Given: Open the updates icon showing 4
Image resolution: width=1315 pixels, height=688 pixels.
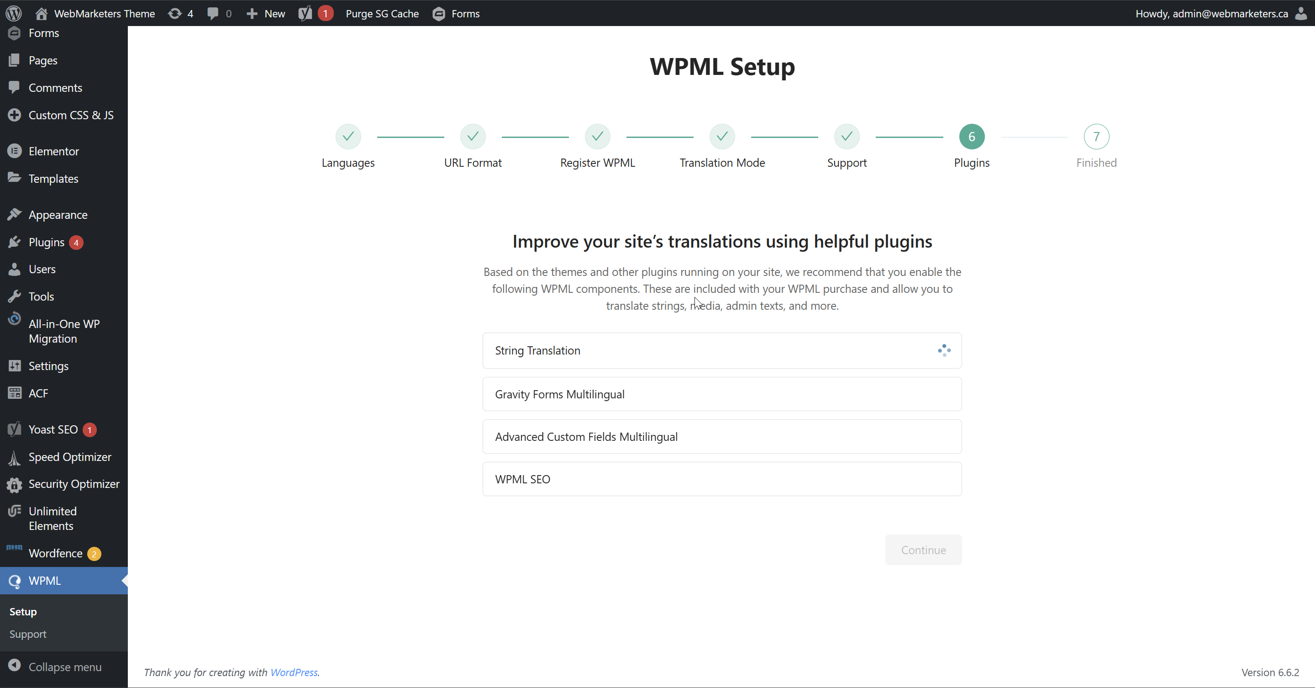Looking at the screenshot, I should pos(181,13).
